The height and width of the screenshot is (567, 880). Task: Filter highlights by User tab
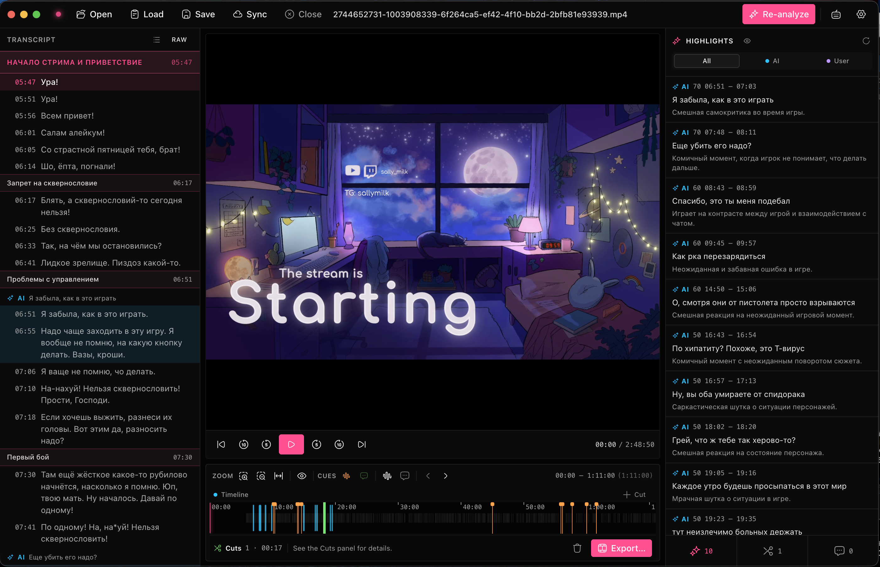coord(838,61)
